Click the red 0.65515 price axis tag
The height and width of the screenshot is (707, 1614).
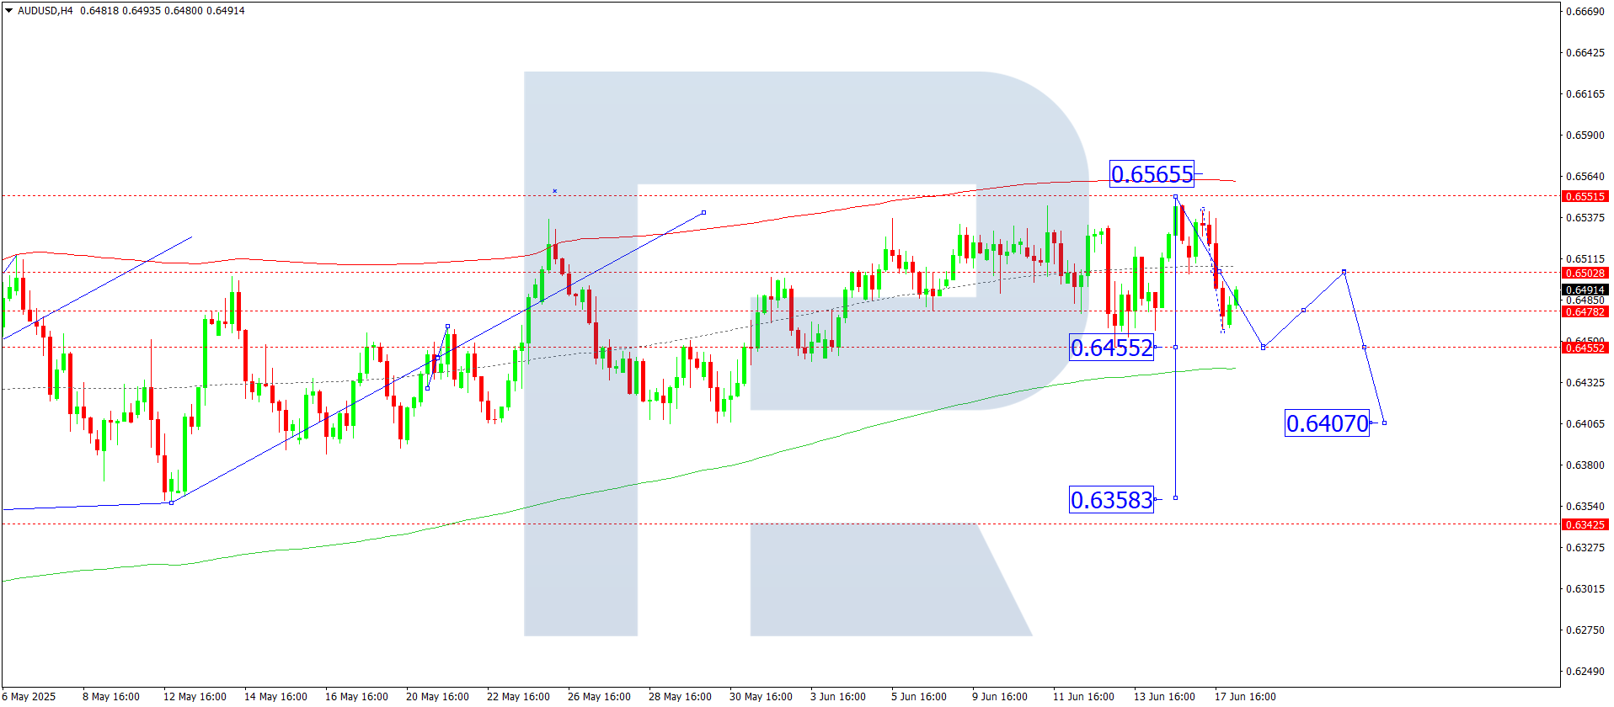tap(1585, 196)
